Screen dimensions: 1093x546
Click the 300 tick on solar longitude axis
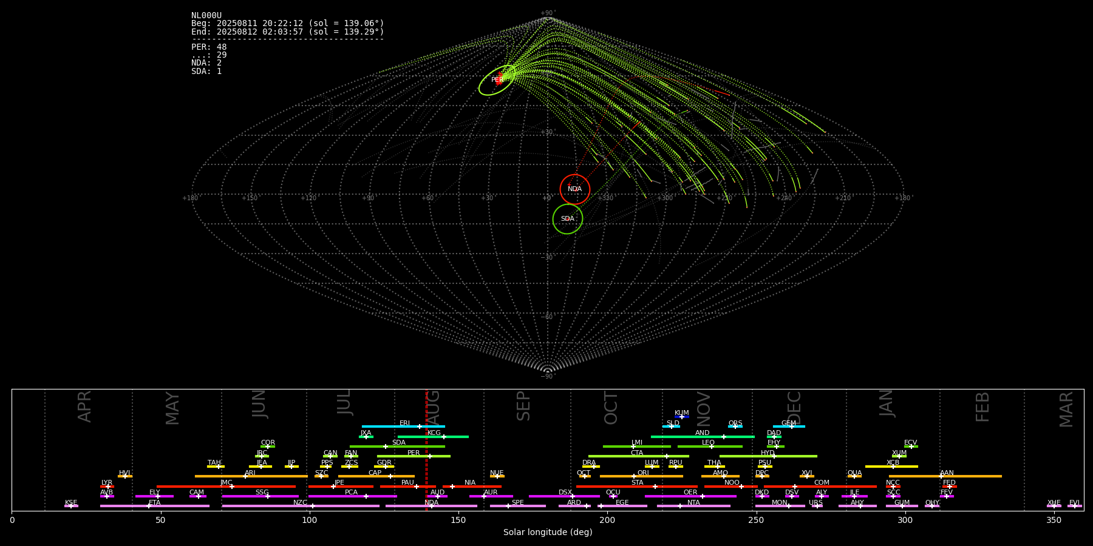coord(905,520)
